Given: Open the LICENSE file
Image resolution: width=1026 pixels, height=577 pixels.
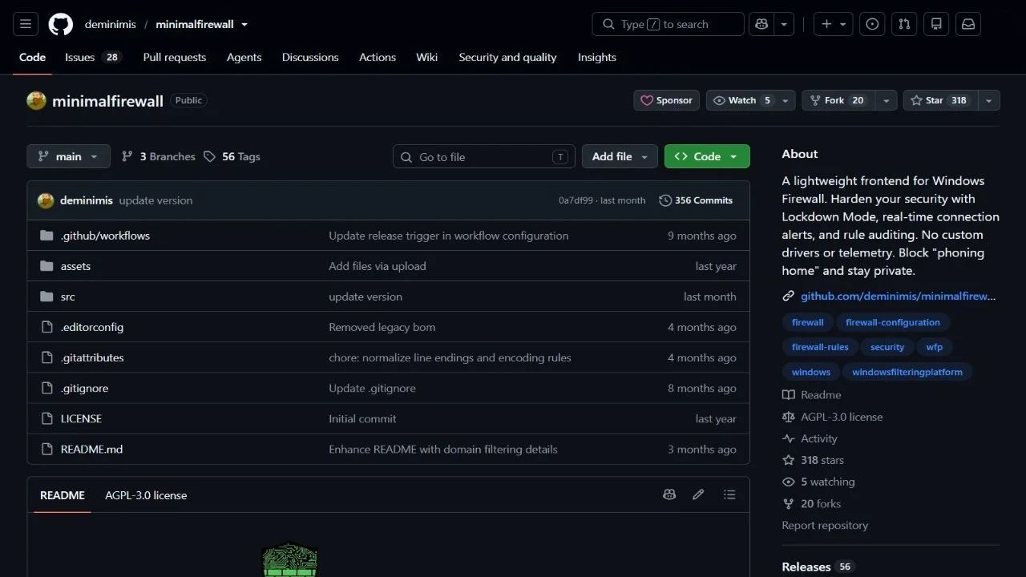Looking at the screenshot, I should coord(81,418).
